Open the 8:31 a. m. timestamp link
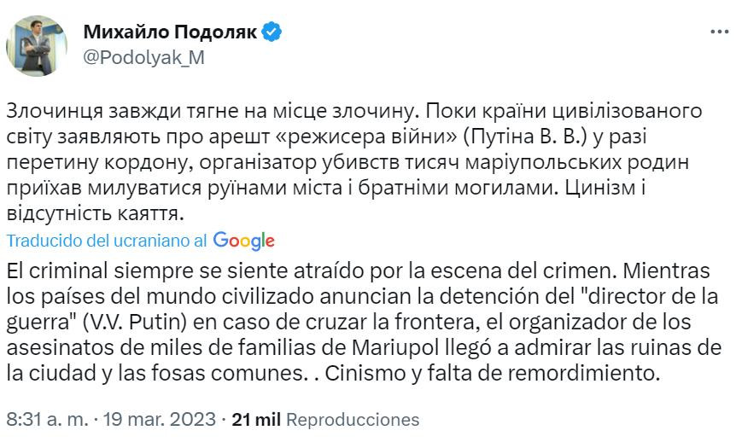 tap(48, 420)
